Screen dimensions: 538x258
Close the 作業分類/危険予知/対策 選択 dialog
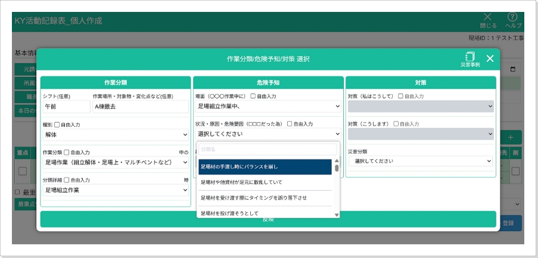click(490, 58)
